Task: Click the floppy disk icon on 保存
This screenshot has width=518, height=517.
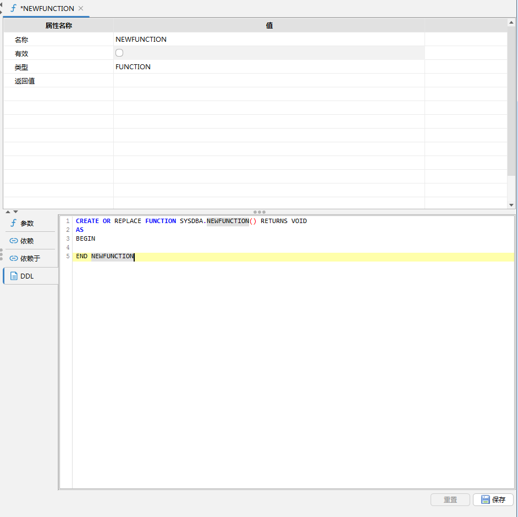Action: (x=485, y=499)
